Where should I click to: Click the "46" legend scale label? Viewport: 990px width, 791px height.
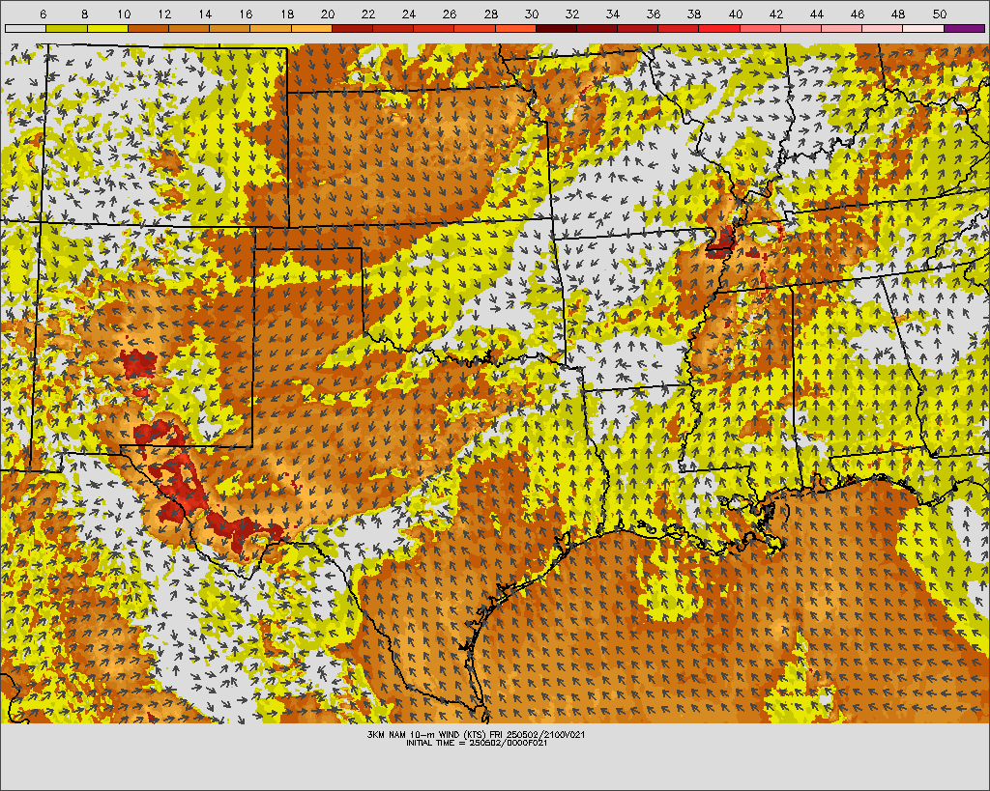pyautogui.click(x=858, y=14)
